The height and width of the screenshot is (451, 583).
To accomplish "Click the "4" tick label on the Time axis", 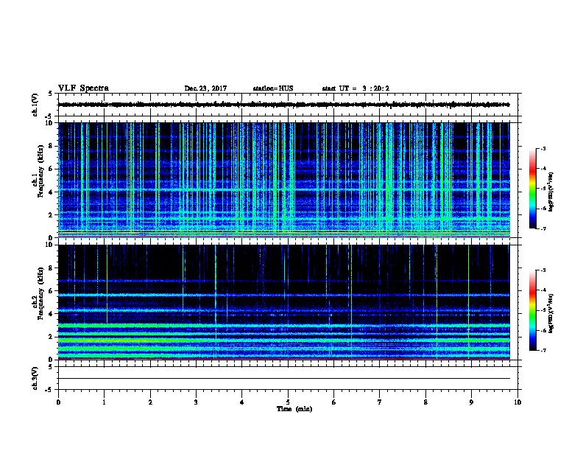I will pos(242,402).
